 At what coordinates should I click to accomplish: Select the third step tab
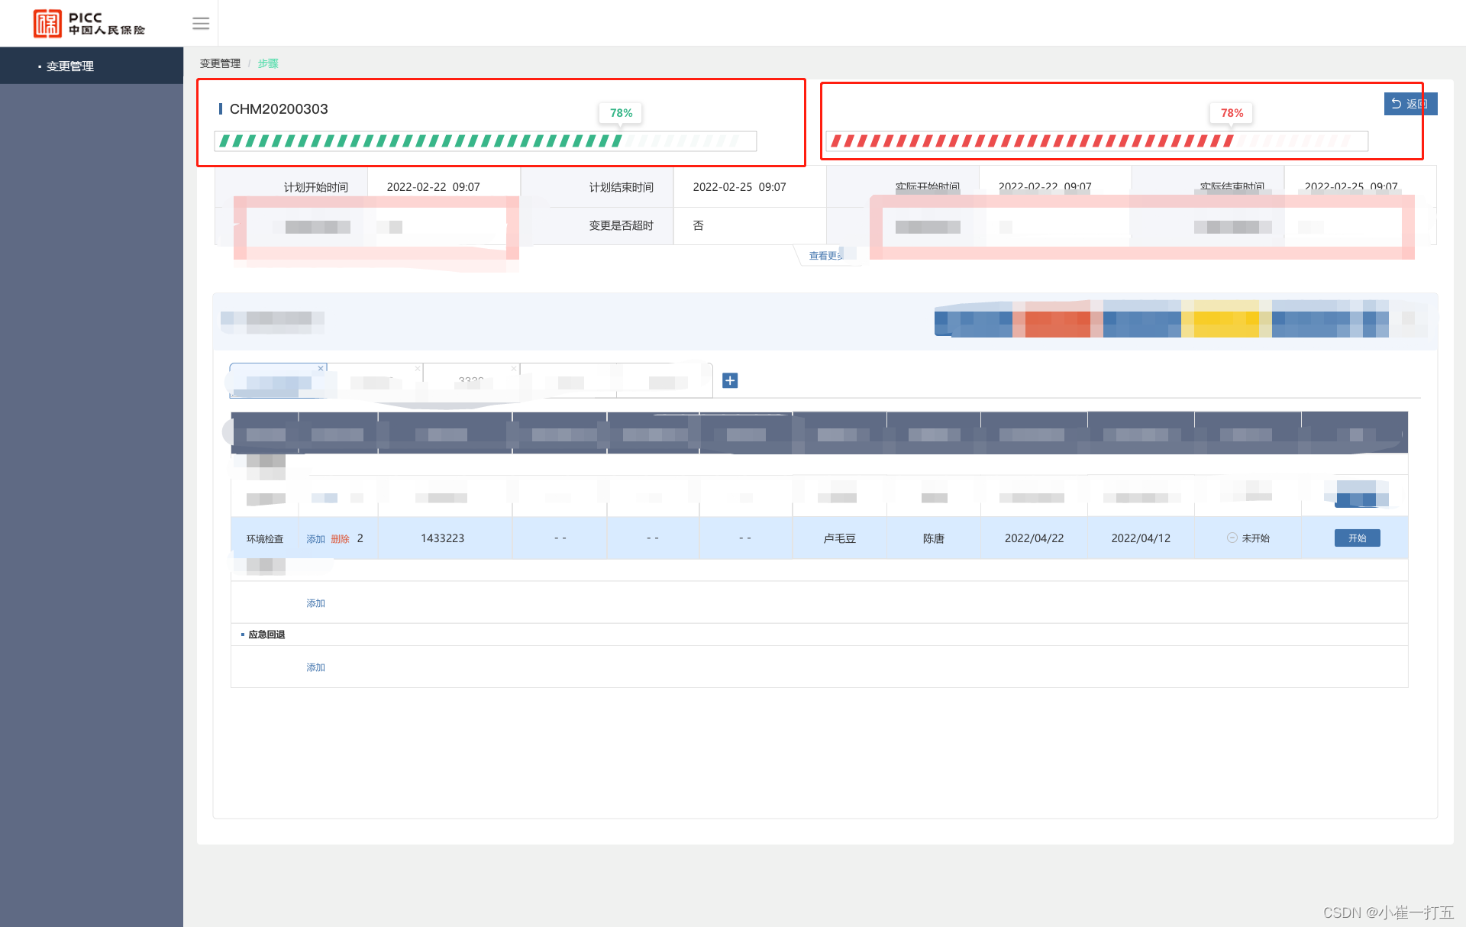(x=470, y=380)
